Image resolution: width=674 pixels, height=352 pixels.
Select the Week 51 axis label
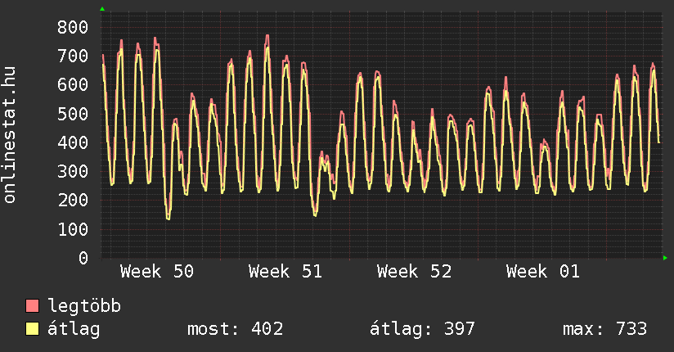[x=285, y=272]
